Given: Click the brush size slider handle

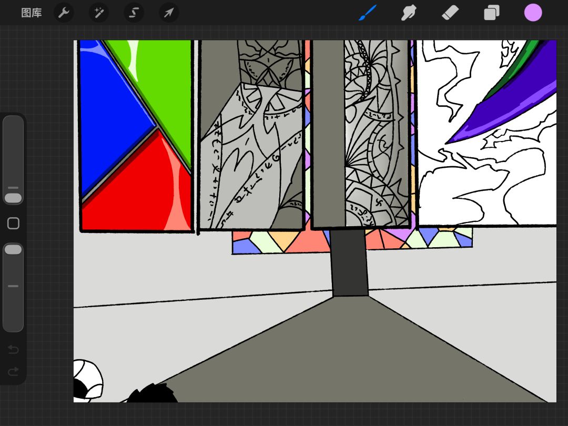Looking at the screenshot, I should click(x=13, y=198).
